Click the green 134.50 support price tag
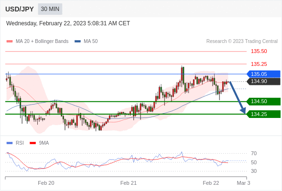 pyautogui.click(x=263, y=102)
